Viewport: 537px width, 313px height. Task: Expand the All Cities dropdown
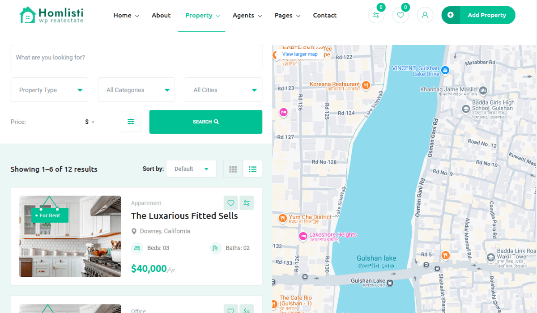[x=224, y=90]
